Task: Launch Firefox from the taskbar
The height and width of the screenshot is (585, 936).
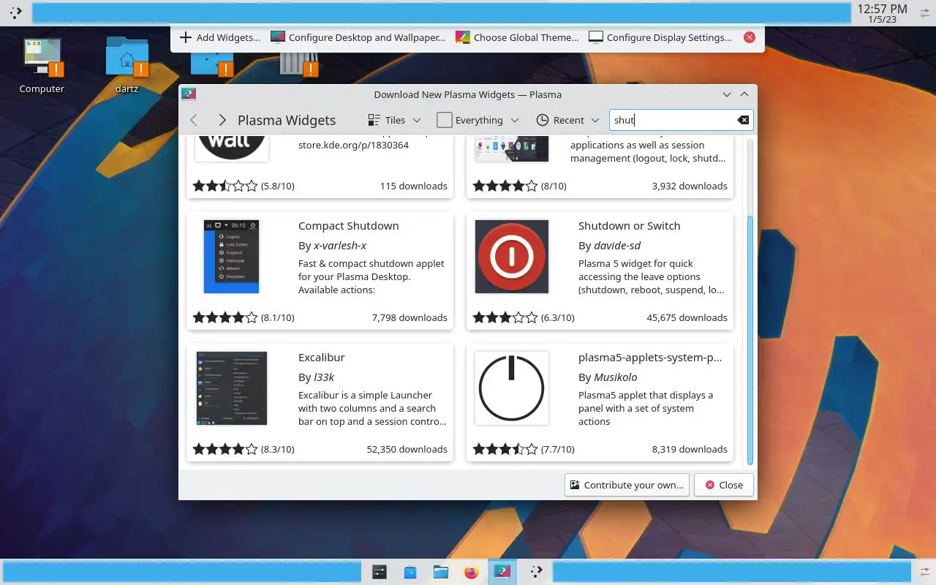Action: (471, 572)
